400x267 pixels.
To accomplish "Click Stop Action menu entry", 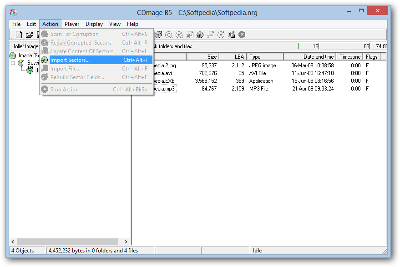I will click(96, 90).
